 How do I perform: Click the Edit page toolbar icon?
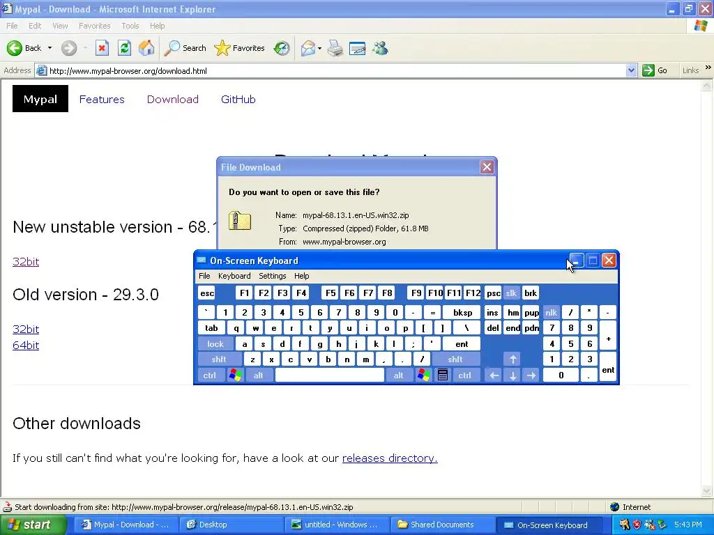pyautogui.click(x=358, y=48)
